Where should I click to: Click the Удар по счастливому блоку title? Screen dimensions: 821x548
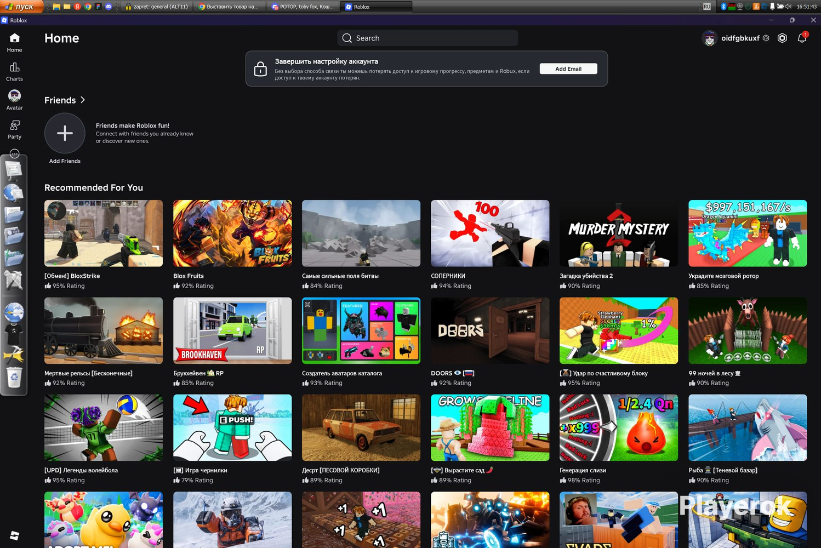(x=603, y=373)
